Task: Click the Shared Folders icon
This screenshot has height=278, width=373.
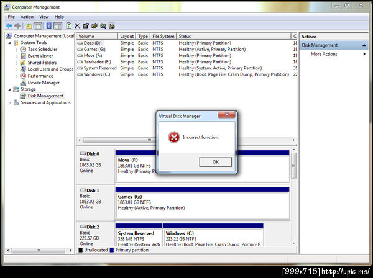Action: pyautogui.click(x=23, y=63)
